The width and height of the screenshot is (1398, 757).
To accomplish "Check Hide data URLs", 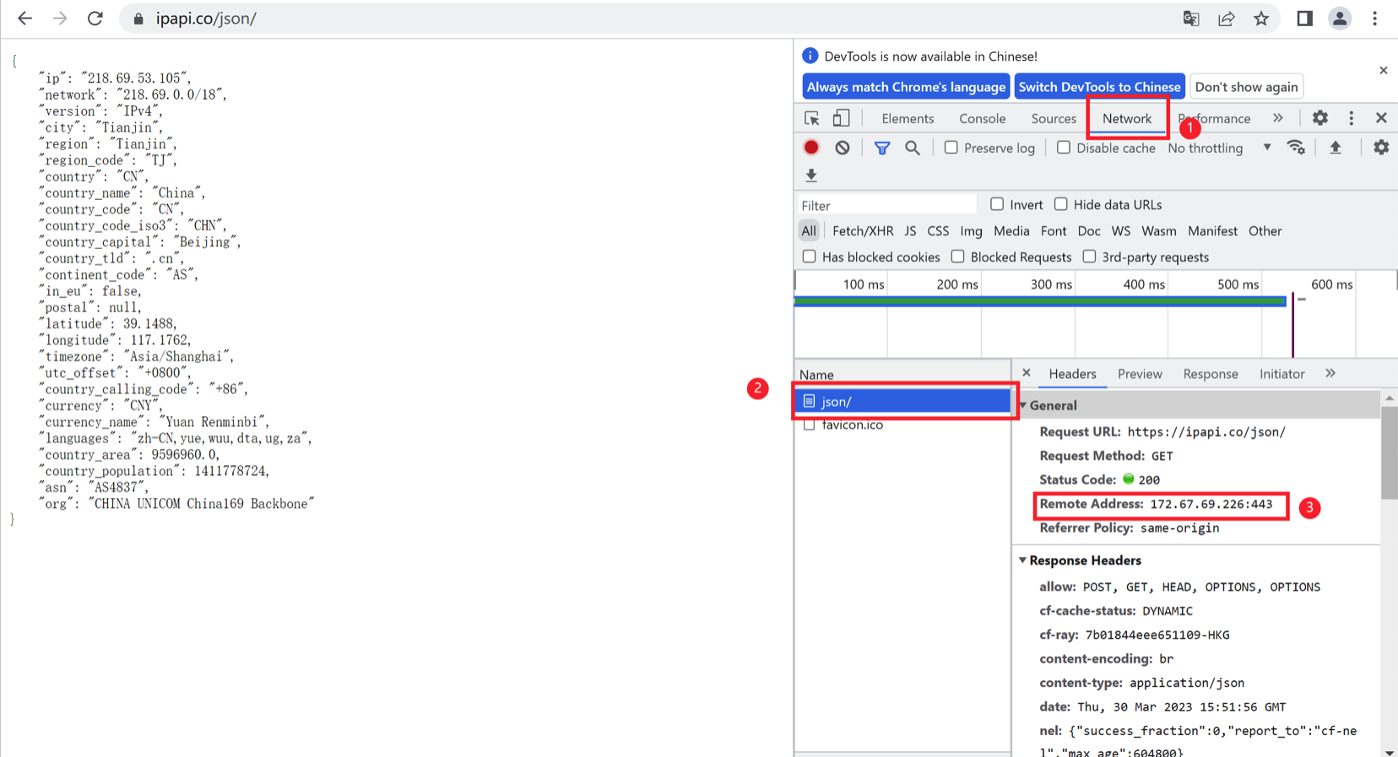I will click(x=1061, y=204).
